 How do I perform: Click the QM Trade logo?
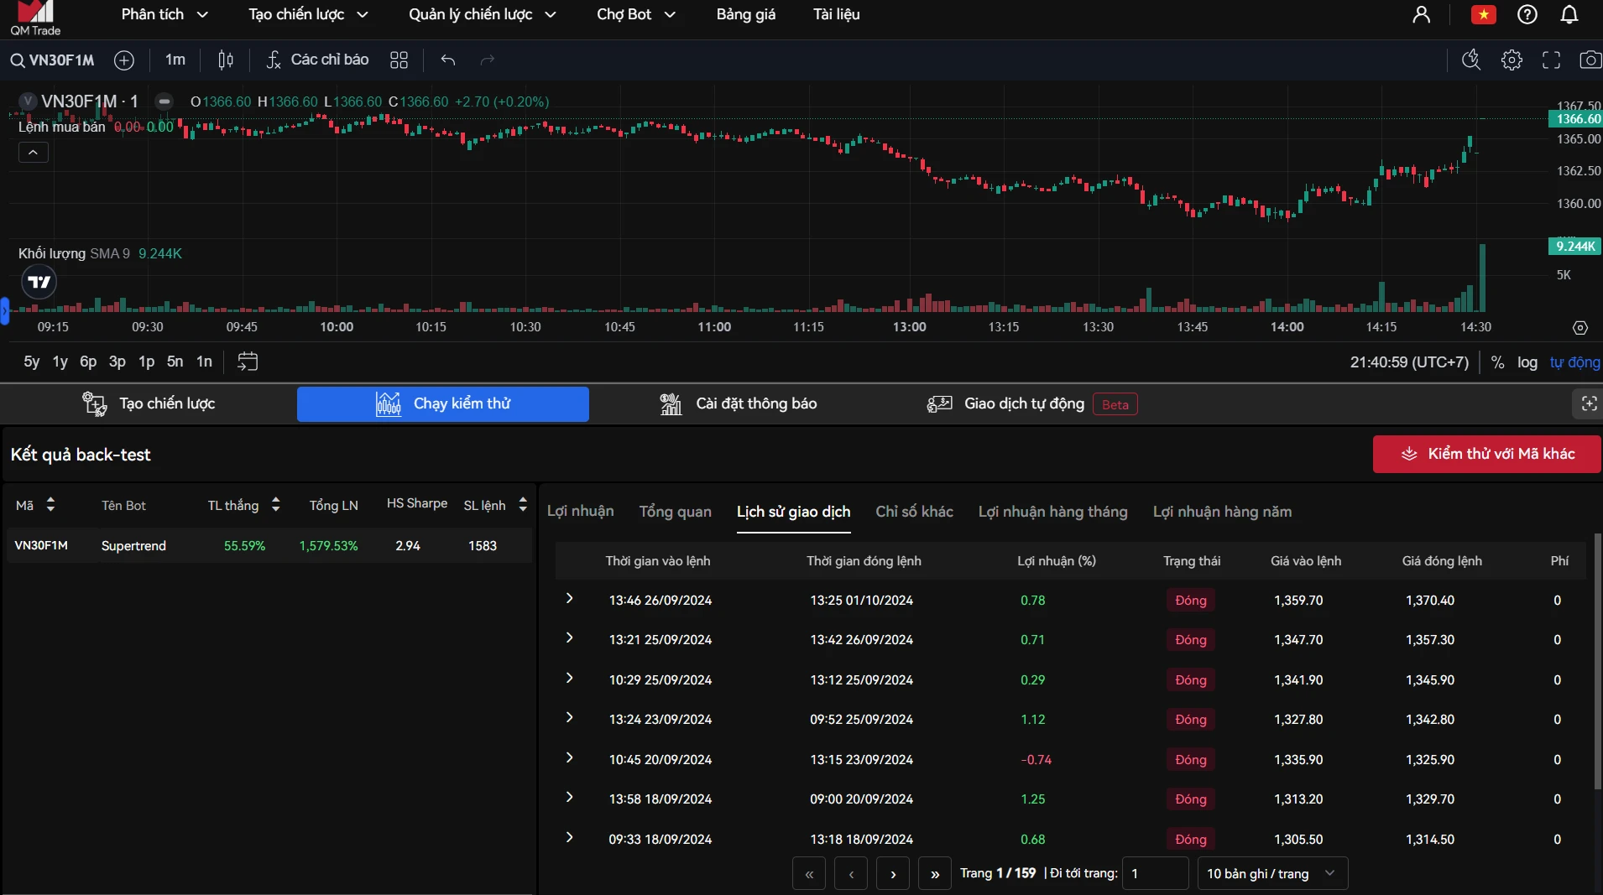tap(35, 18)
